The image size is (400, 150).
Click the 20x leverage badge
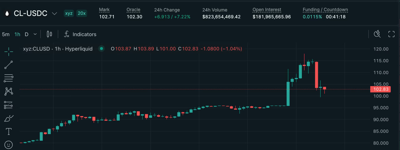coord(82,13)
